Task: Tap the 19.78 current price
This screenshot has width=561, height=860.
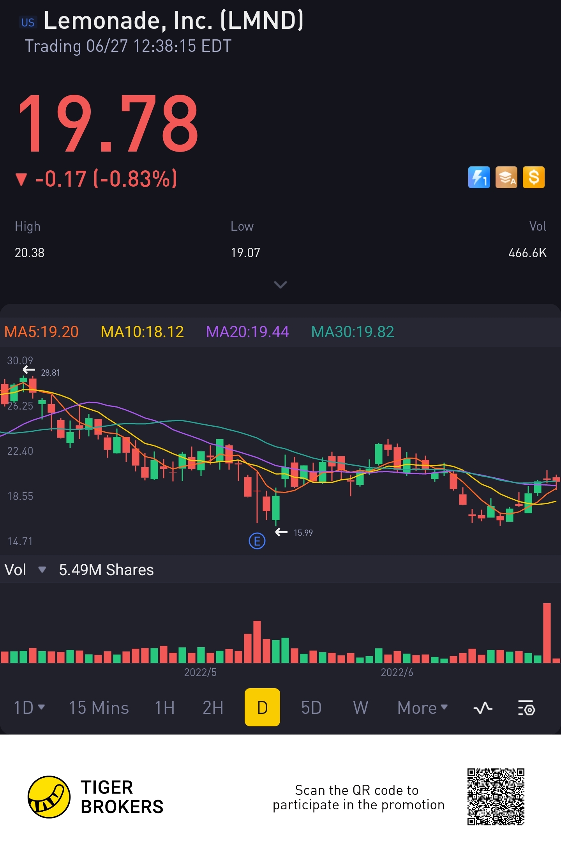Action: point(108,124)
